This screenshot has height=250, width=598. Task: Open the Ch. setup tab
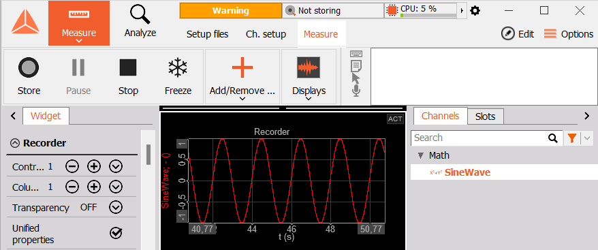point(266,34)
